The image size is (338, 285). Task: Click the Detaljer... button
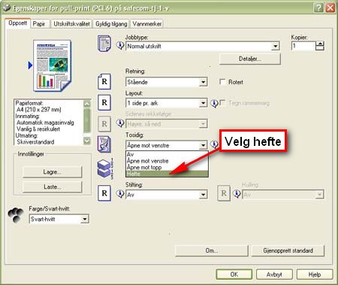coord(249,59)
